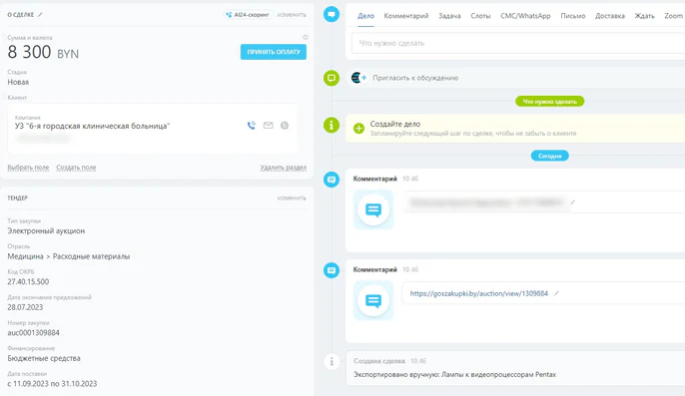The image size is (685, 396).
Task: Click the speech bubble beside the goszakupki link
Action: 373,301
